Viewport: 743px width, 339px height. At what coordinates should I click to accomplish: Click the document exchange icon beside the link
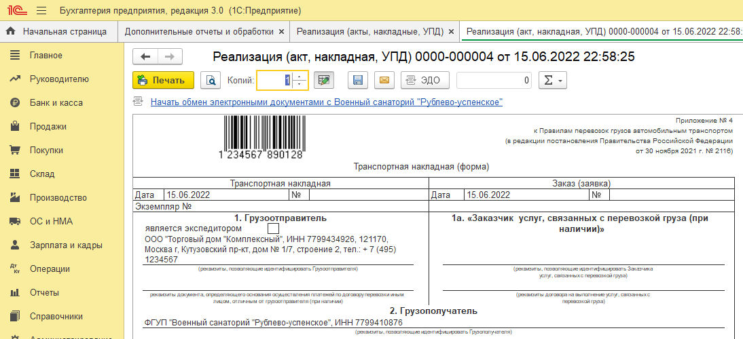click(138, 102)
